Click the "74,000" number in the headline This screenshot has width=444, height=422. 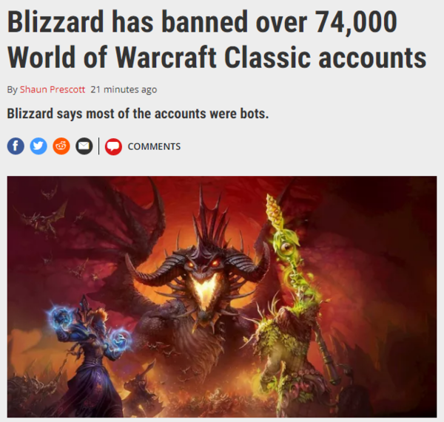click(x=356, y=23)
